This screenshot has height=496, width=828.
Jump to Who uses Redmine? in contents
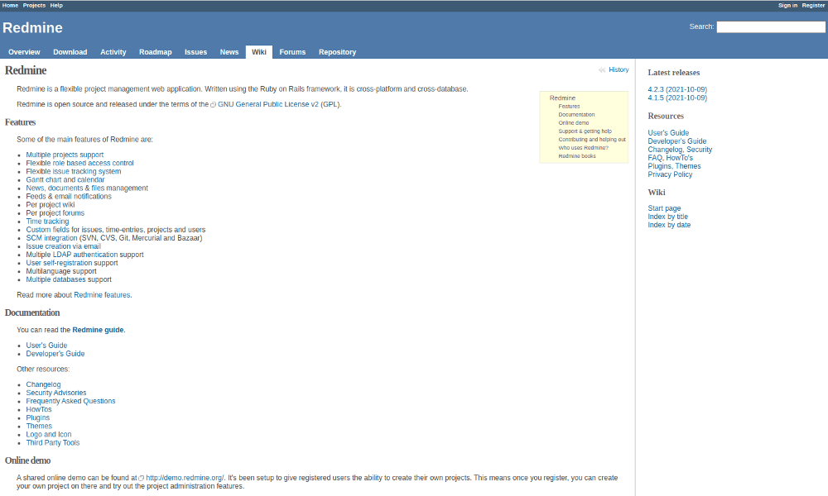(x=584, y=148)
